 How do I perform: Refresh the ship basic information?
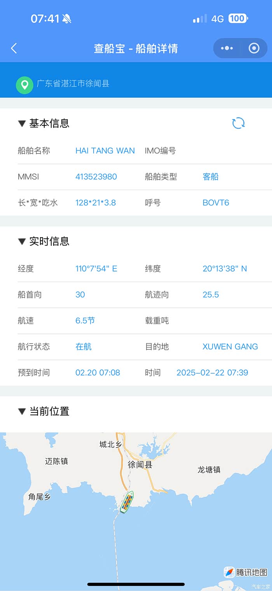[x=238, y=123]
